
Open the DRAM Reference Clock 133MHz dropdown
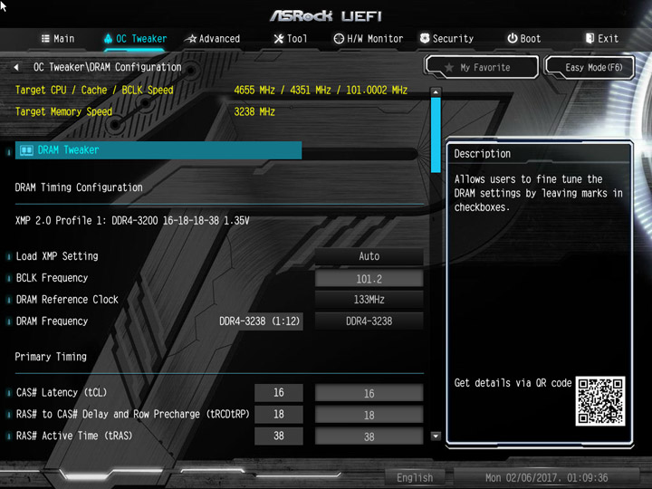click(x=369, y=300)
